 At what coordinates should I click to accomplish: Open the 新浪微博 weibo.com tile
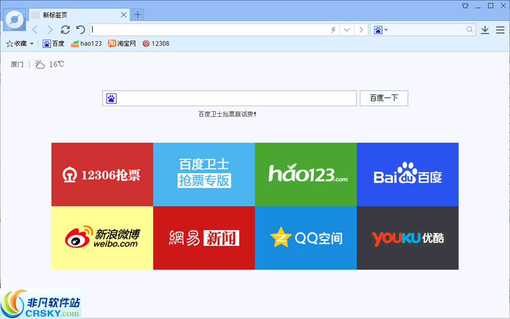102,238
